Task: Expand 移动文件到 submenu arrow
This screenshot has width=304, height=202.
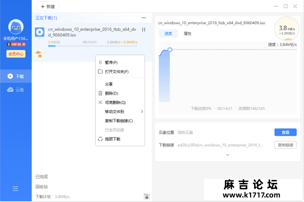Action: [142, 111]
